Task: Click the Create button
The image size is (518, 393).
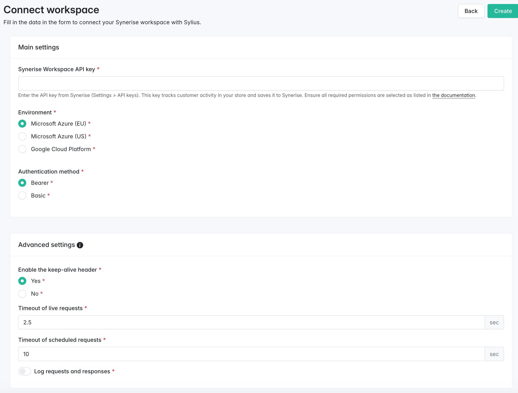Action: (x=502, y=11)
